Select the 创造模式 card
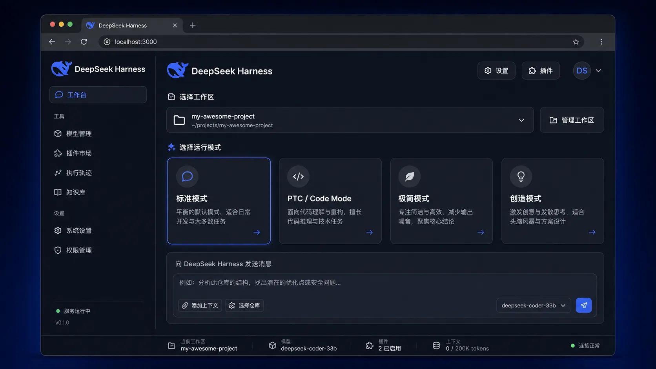Viewport: 656px width, 369px height. pos(552,201)
